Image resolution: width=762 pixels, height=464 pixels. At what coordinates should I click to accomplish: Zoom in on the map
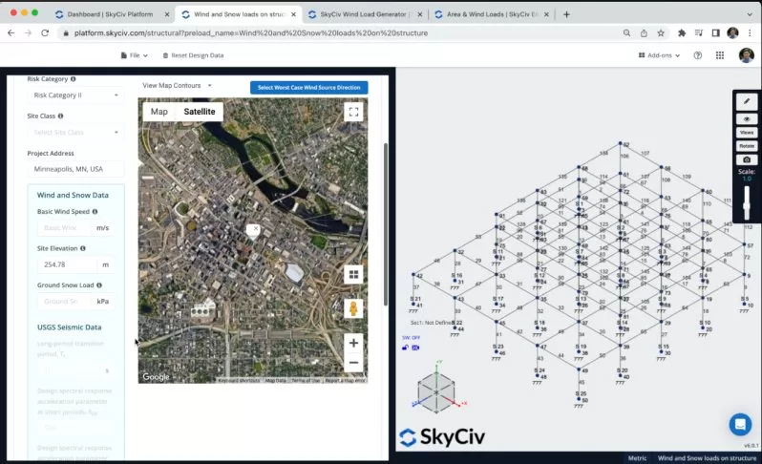point(353,343)
